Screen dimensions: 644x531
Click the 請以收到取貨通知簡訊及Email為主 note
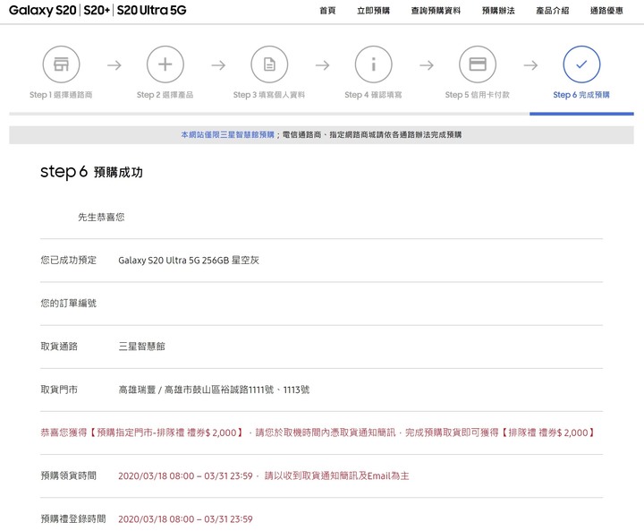coord(337,475)
